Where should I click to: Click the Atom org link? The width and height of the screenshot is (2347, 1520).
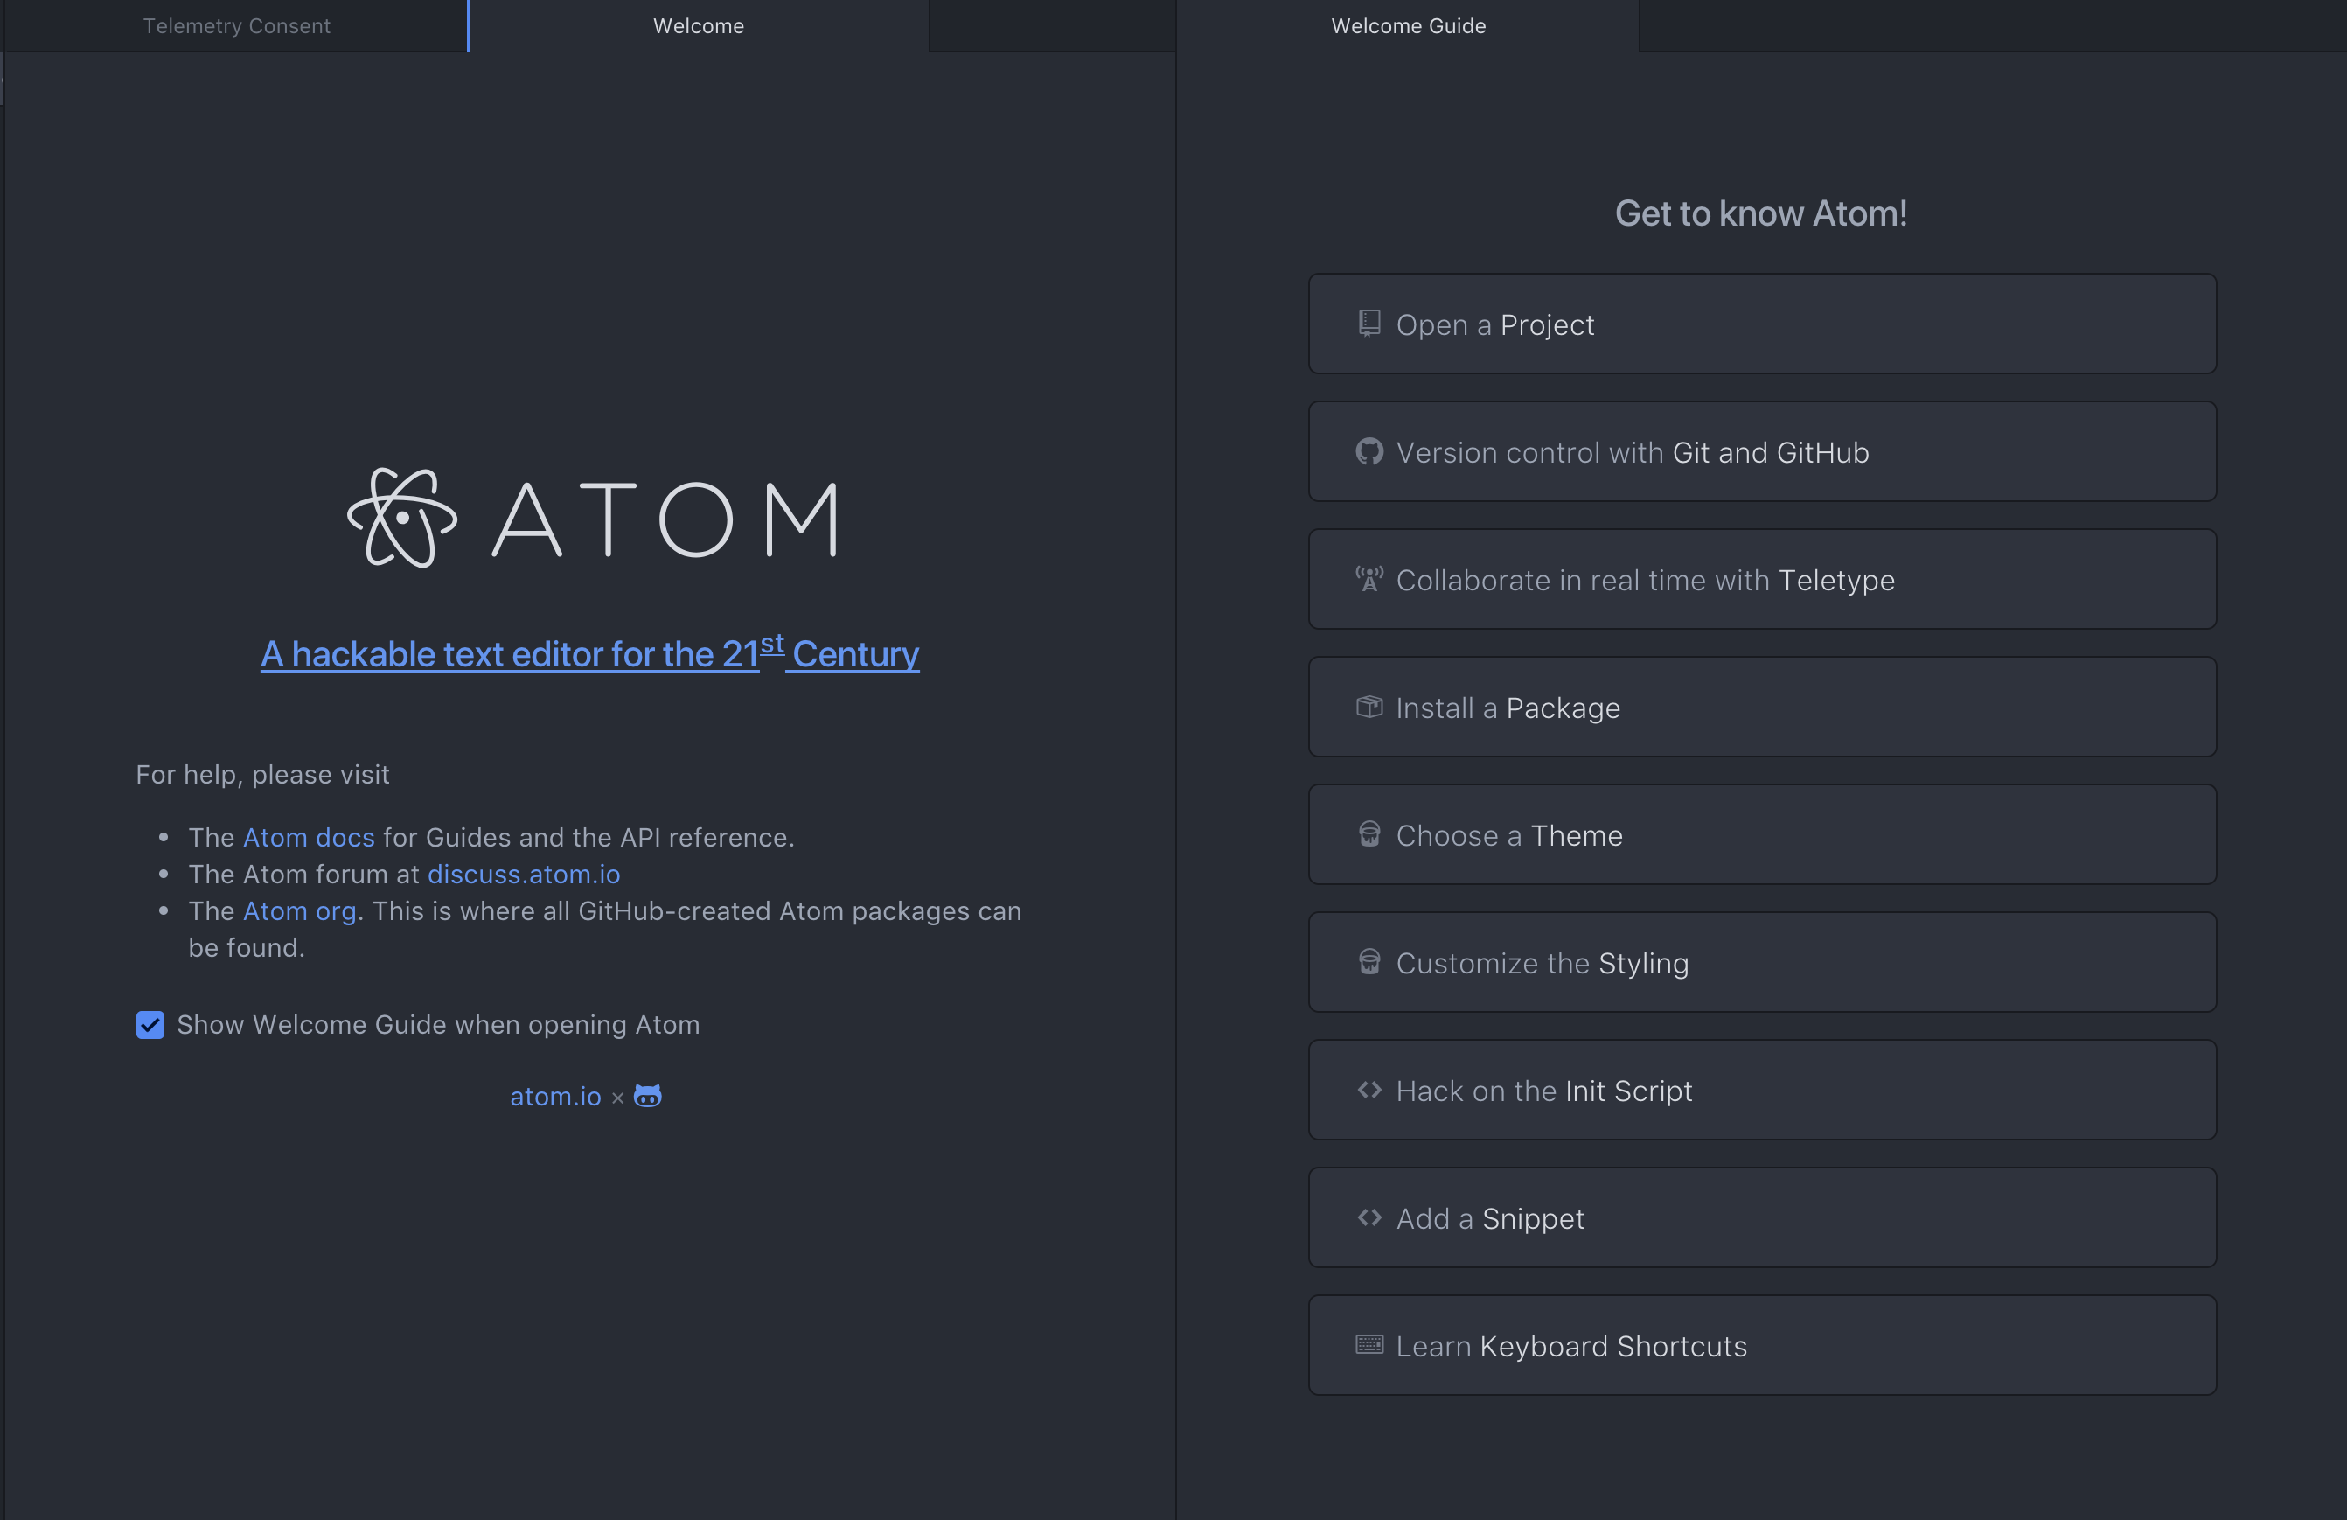tap(300, 911)
